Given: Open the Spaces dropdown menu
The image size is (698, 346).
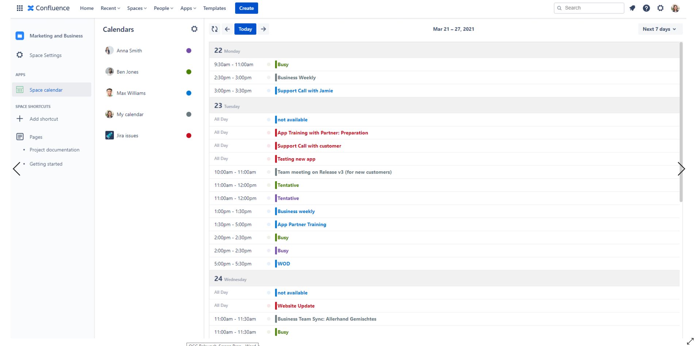Looking at the screenshot, I should click(137, 8).
